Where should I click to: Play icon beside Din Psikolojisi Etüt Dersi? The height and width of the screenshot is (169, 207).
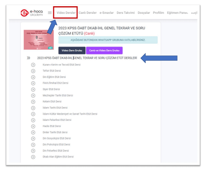click(x=33, y=145)
